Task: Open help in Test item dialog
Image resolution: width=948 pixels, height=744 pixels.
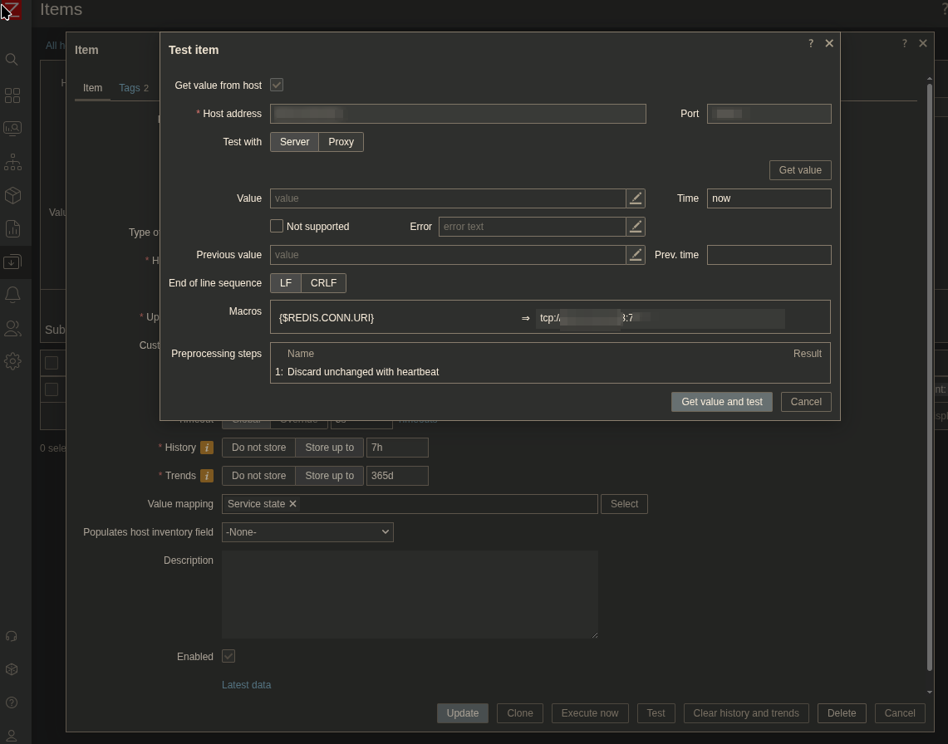Action: [811, 43]
